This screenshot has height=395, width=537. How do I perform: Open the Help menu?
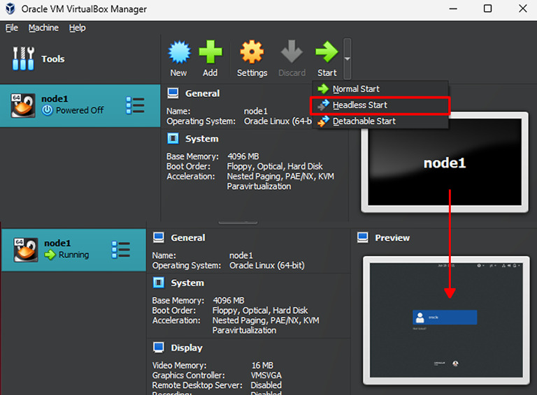coord(78,28)
